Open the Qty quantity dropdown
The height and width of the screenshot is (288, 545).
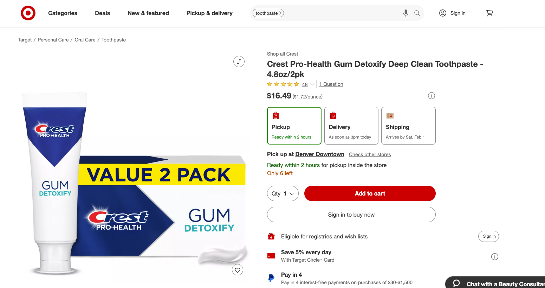(x=283, y=193)
